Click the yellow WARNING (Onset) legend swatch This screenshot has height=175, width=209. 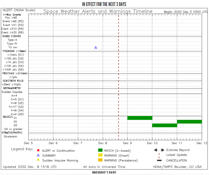click(x=100, y=155)
